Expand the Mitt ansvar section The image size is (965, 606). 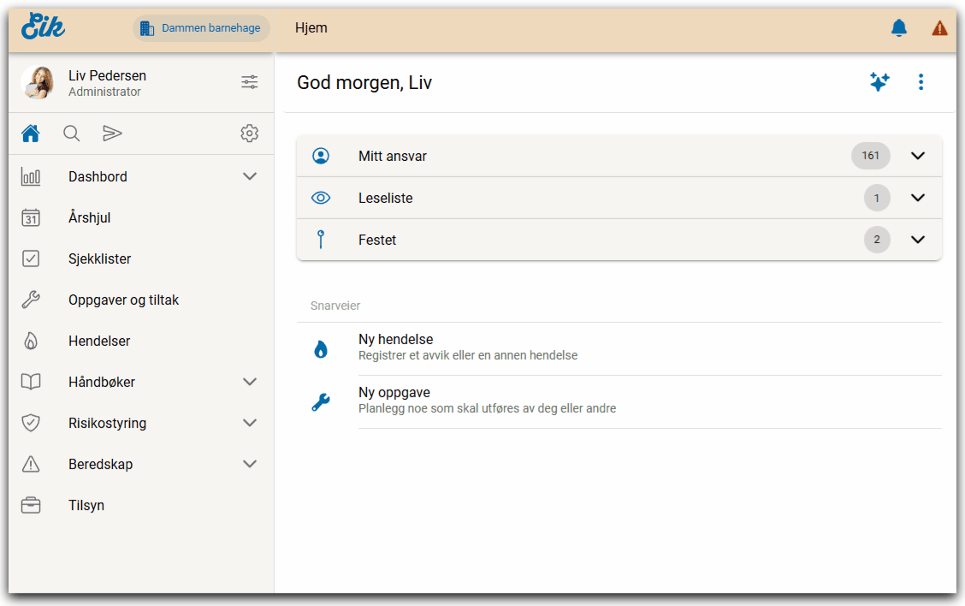coord(918,156)
